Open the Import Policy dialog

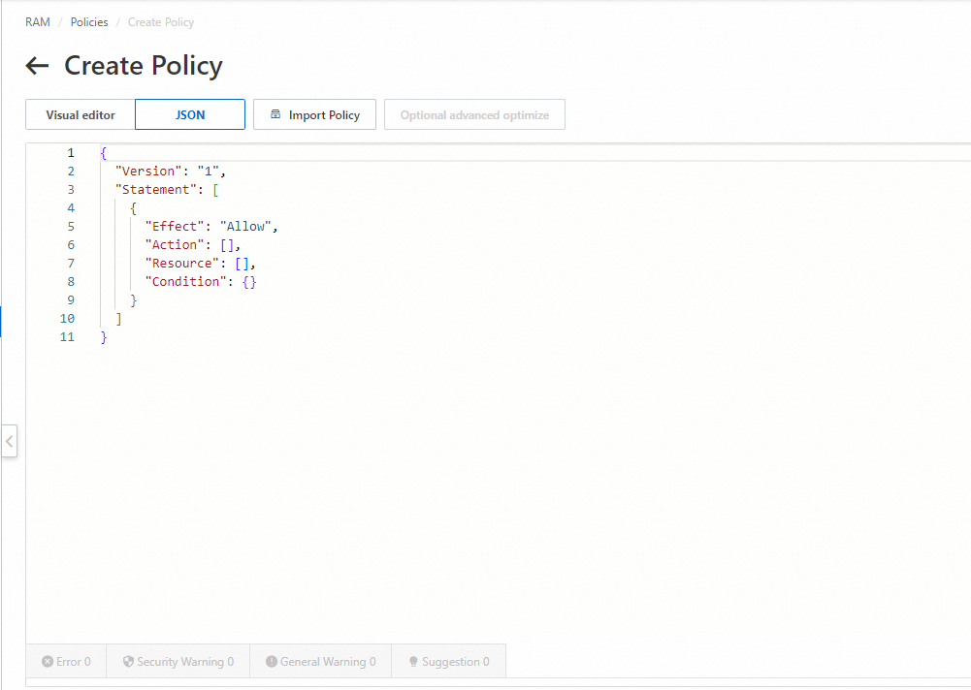click(314, 114)
